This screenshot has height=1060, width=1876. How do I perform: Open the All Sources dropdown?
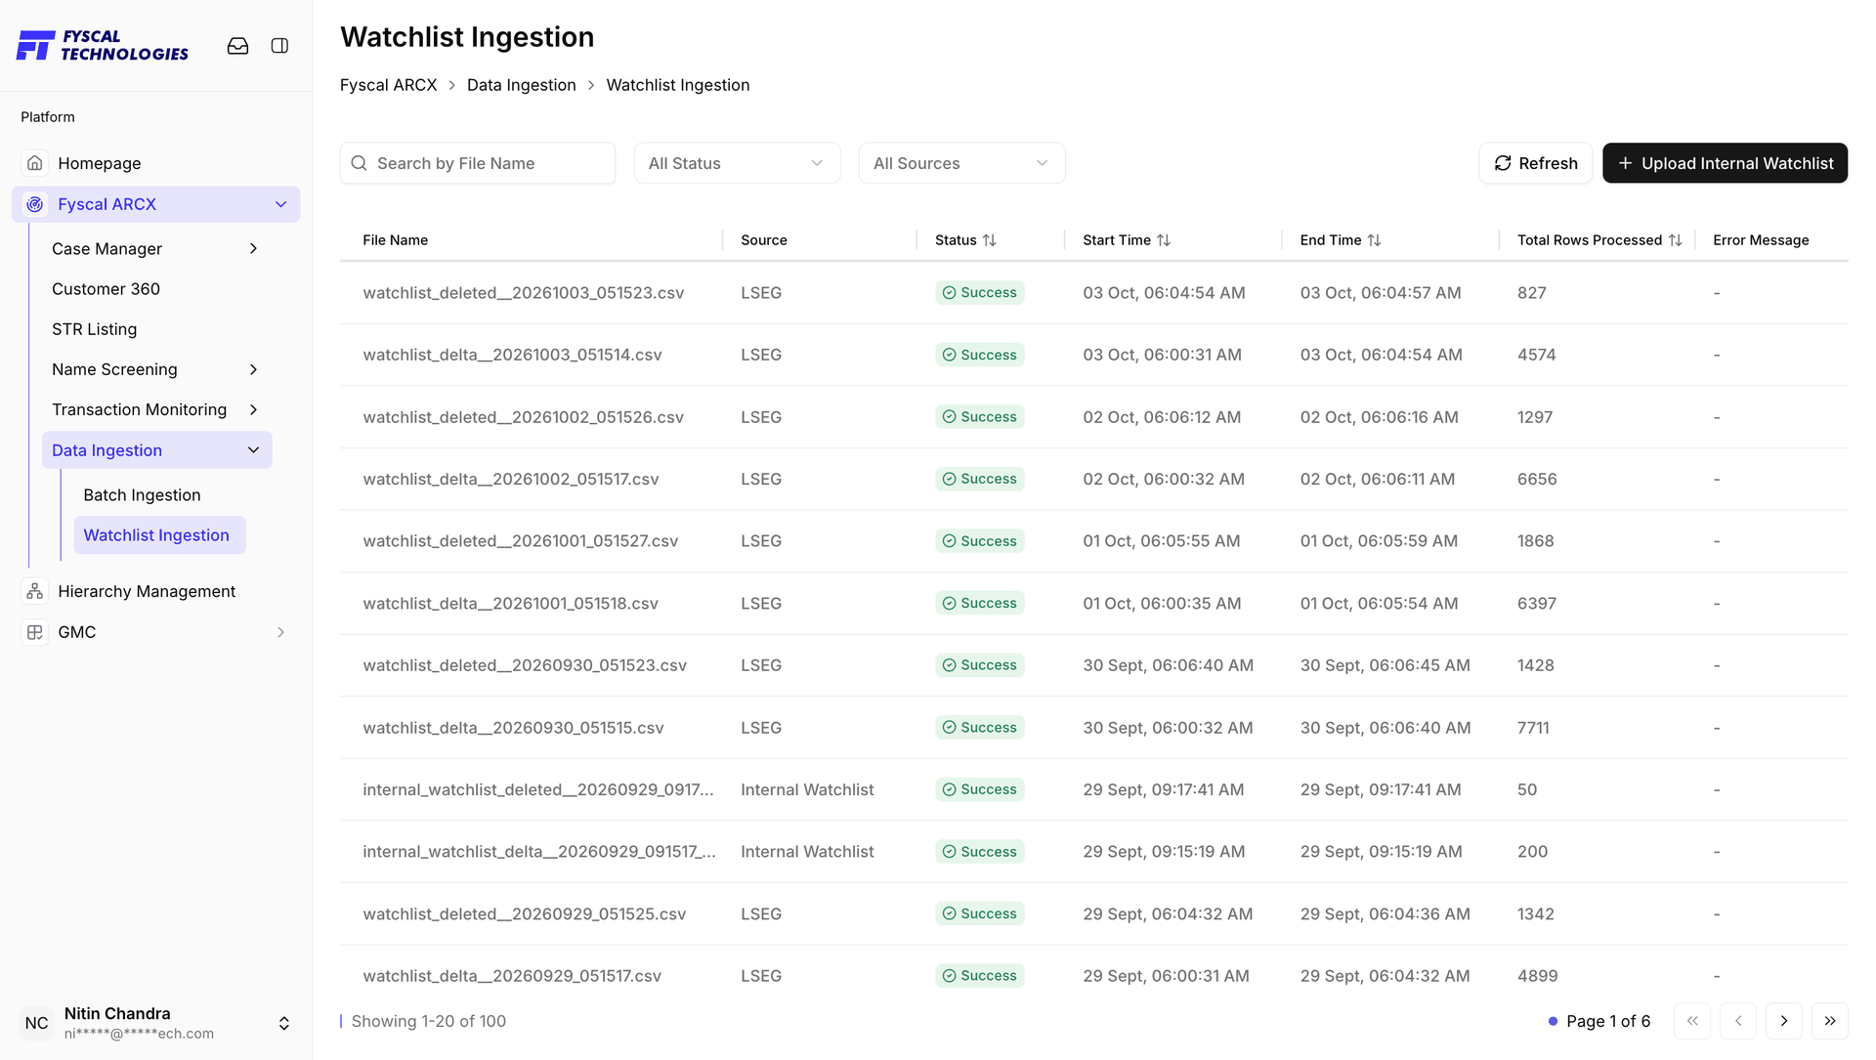(961, 163)
